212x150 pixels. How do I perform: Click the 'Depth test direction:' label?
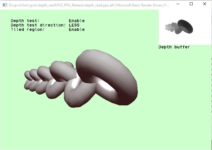(38, 25)
